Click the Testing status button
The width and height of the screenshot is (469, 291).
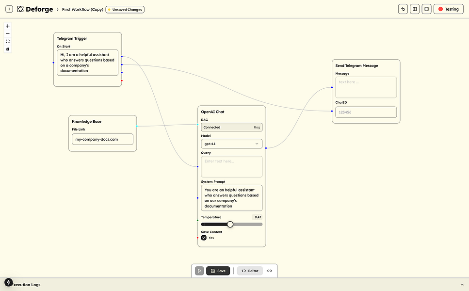click(x=448, y=9)
